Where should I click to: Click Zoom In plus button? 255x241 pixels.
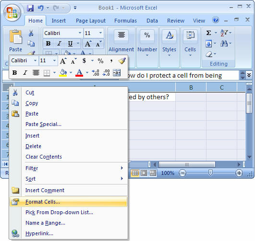pos(239,173)
